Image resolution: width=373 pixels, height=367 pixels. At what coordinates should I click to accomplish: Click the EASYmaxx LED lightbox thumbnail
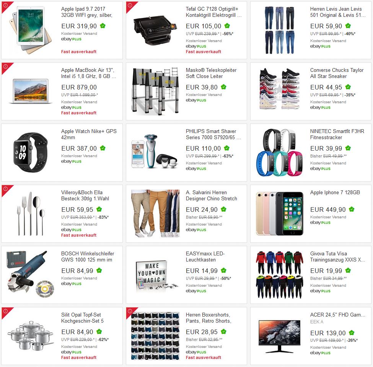point(155,275)
